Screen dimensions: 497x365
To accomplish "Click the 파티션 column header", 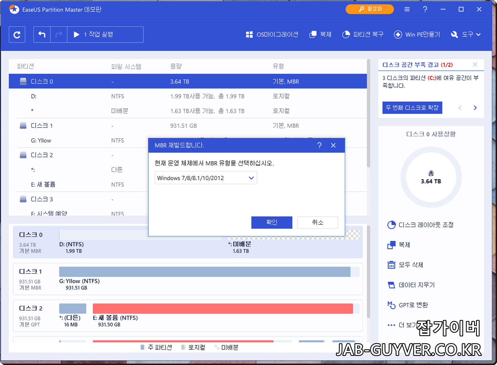I will click(25, 66).
